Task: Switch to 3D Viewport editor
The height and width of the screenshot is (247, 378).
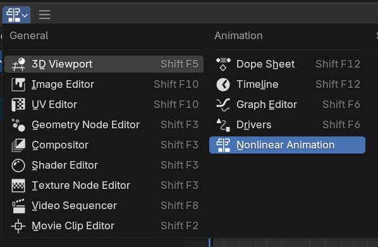Action: tap(104, 64)
